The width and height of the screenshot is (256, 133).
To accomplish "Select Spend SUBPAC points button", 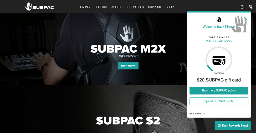I will (x=219, y=101).
